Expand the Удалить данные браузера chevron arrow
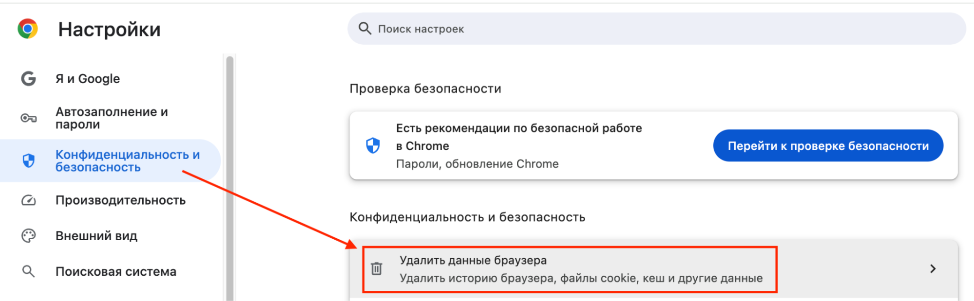 [x=933, y=269]
